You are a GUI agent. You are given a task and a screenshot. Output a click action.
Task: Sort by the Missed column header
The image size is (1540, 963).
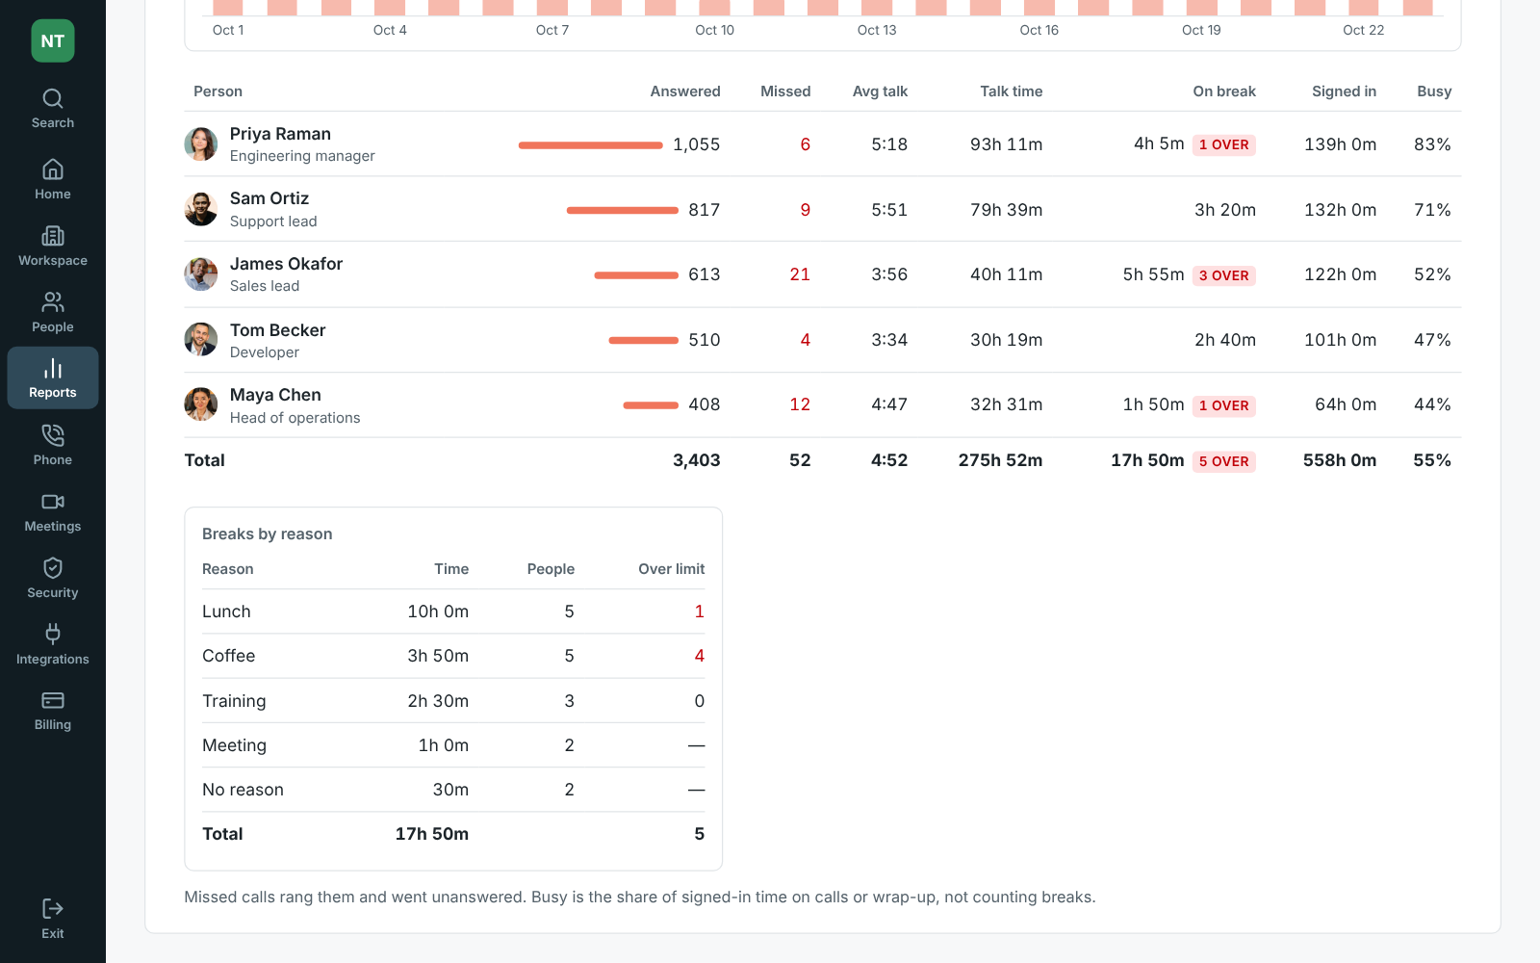coord(785,91)
